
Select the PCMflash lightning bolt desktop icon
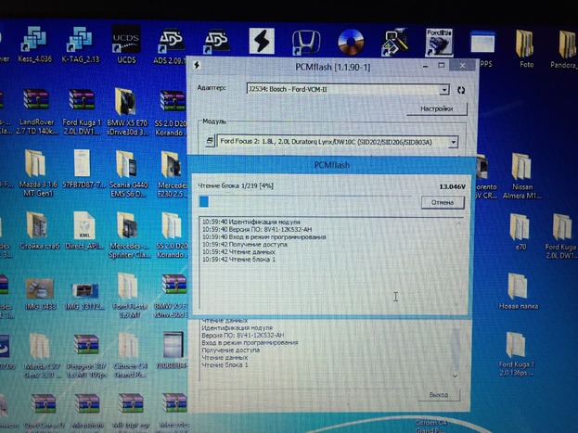pyautogui.click(x=261, y=42)
